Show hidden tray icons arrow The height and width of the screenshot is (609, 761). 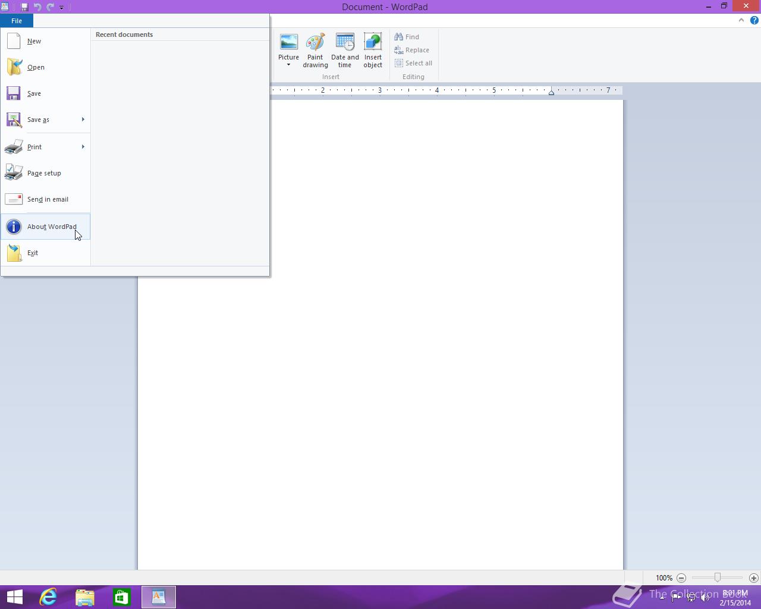(x=662, y=598)
